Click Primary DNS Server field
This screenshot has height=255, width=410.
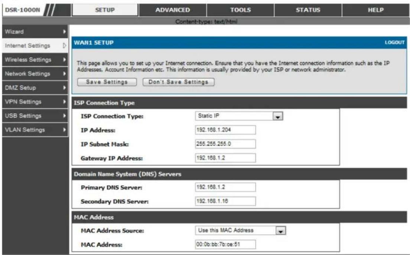[x=225, y=187]
